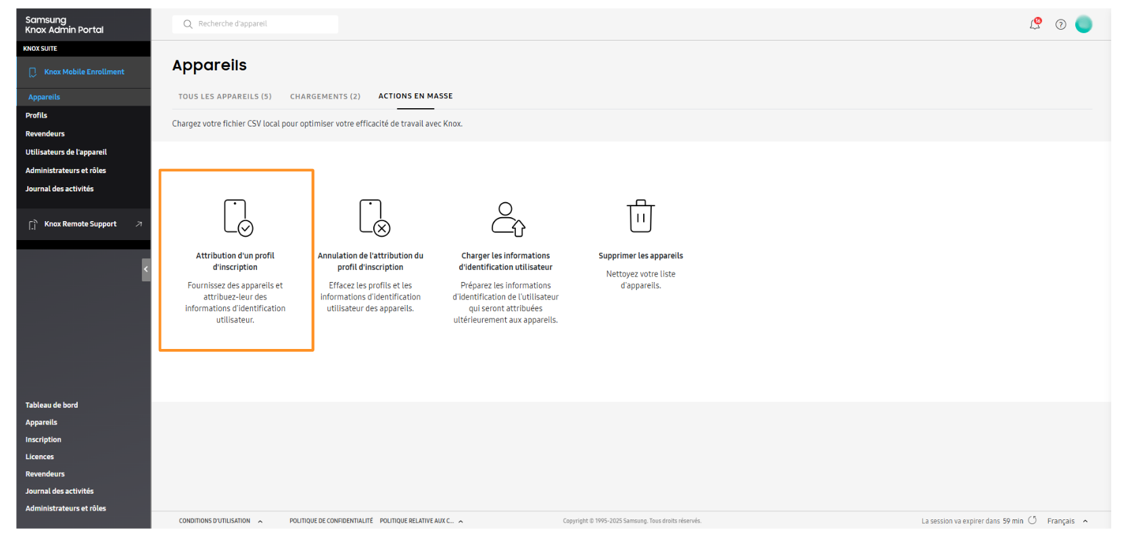1132x539 pixels.
Task: Open Licences in the sidebar
Action: [39, 457]
